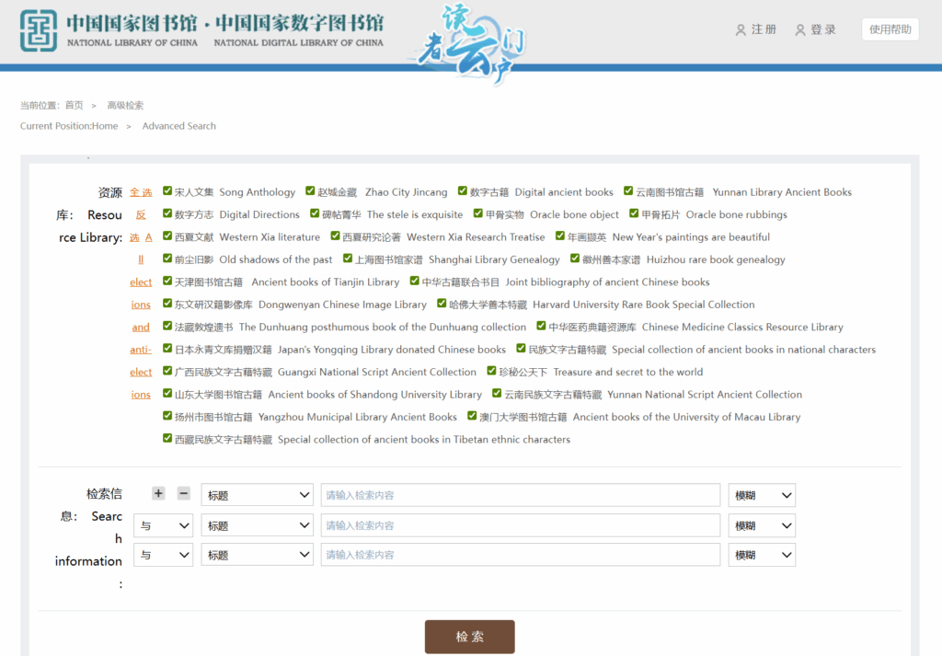Disable the Chinese Medicine Classics Resource Library checkbox

542,326
